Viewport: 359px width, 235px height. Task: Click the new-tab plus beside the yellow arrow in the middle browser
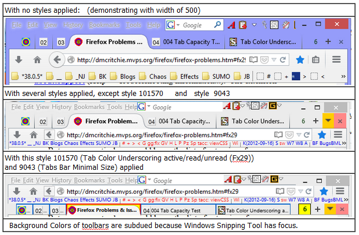pos(316,121)
